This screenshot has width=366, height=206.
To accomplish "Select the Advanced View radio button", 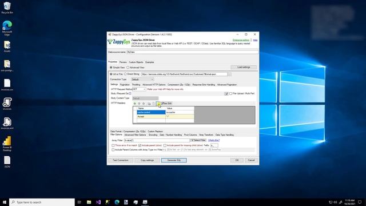I will pos(128,68).
